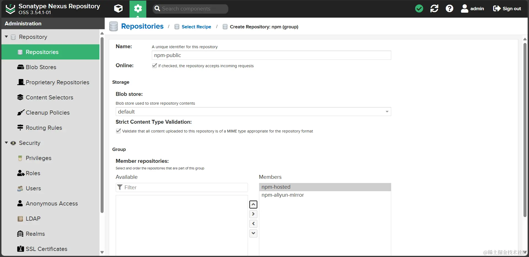Click the add-to-members right arrow
Viewport: 529px width, 257px height.
(x=253, y=214)
